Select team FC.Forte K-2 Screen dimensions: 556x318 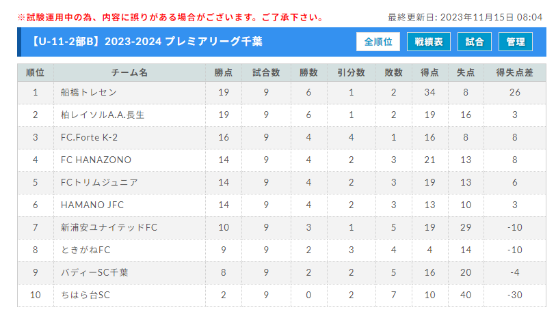click(x=89, y=137)
